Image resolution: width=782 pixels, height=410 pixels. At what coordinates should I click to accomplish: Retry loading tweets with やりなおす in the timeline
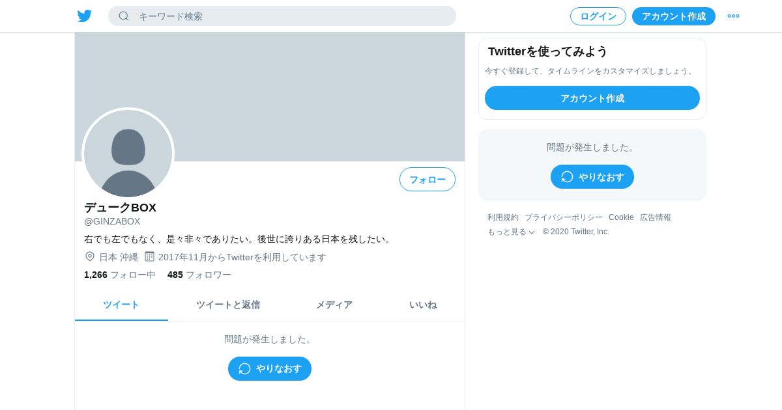click(270, 368)
